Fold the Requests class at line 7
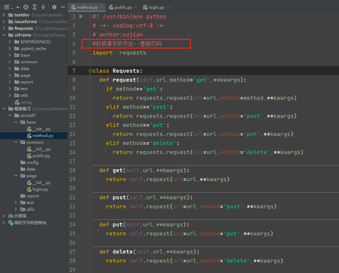Screen dimensions: 339x273 90,71
